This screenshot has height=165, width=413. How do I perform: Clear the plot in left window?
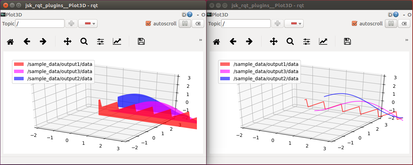(x=198, y=24)
